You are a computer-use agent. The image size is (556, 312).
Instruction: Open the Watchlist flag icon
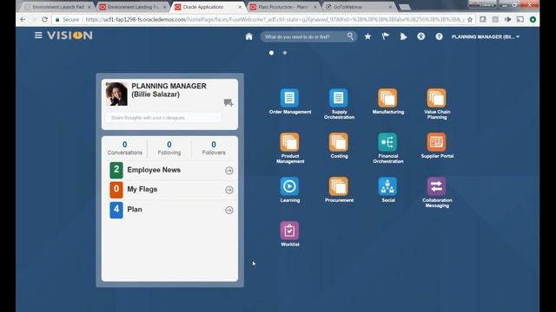pos(386,36)
